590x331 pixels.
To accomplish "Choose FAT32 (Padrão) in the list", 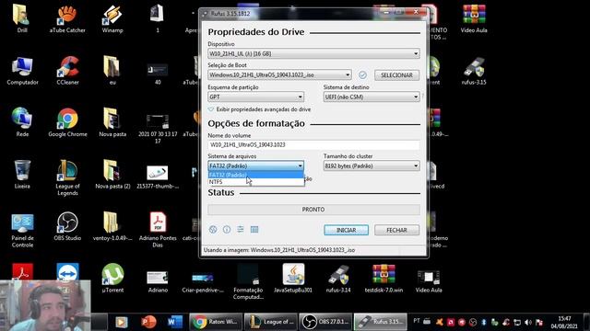I will point(256,175).
